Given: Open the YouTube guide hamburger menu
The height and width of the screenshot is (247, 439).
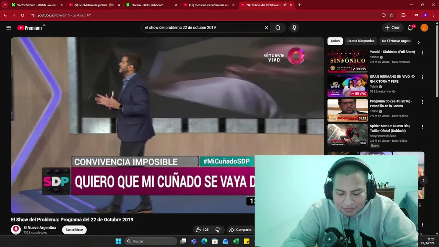Looking at the screenshot, I should (9, 28).
